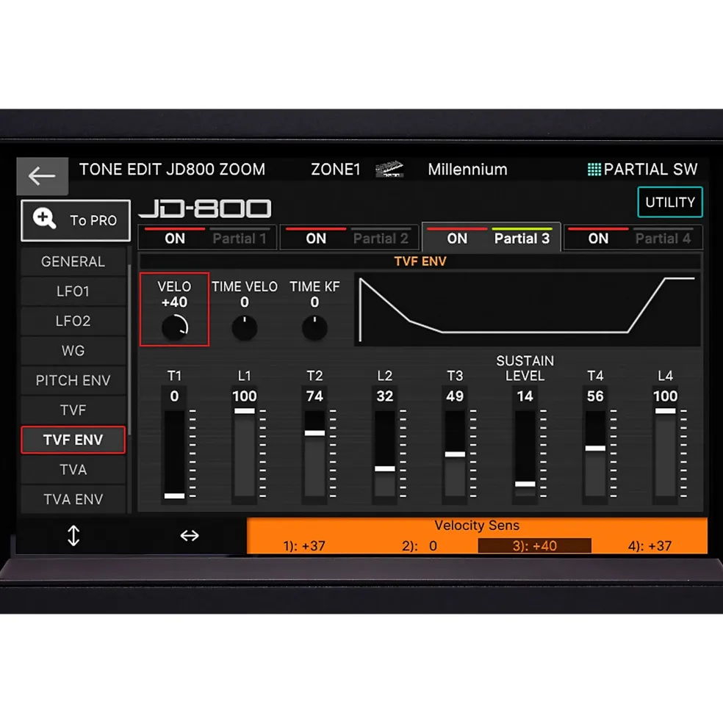This screenshot has width=723, height=723.
Task: Click the TIME VELO knob
Action: (244, 327)
